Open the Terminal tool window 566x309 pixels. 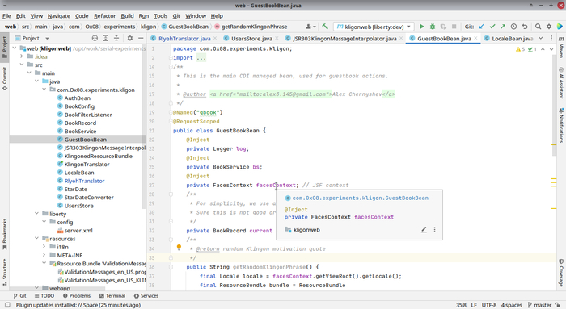click(x=112, y=296)
